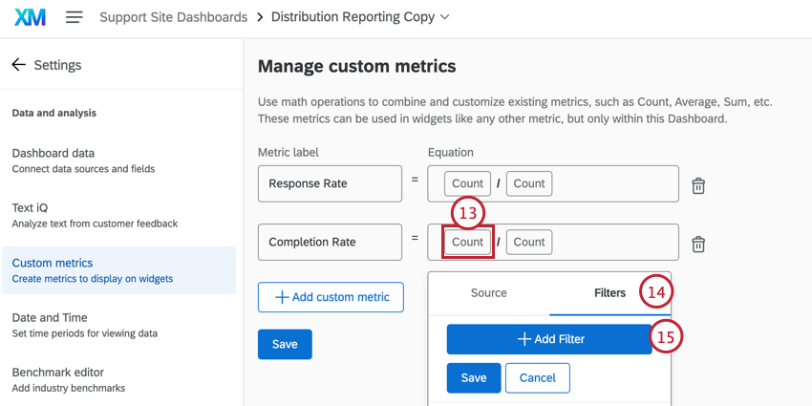Cancel the filter popup
Screen dimensions: 812x406
[537, 377]
